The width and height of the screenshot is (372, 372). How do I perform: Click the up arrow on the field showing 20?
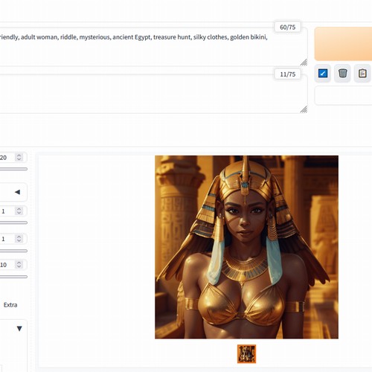pyautogui.click(x=19, y=155)
